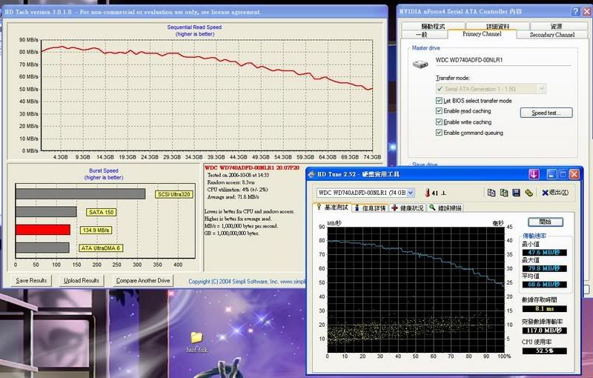The height and width of the screenshot is (378, 593).
Task: Click the hard drive icon beside WDC WD740ADFD-00NLR1
Action: click(x=420, y=64)
